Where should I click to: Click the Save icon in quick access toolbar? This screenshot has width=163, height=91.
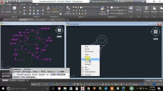pyautogui.click(x=13, y=2)
